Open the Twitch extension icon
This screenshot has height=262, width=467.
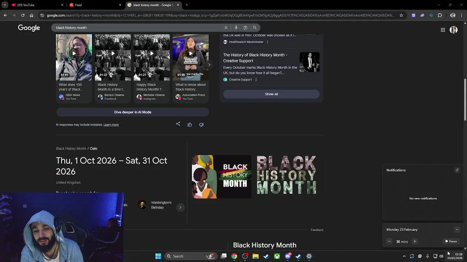413,15
